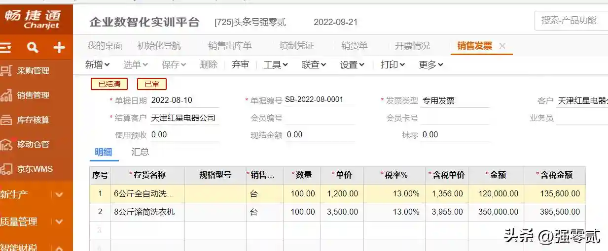Expand the 新生产 sidebar section
This screenshot has height=251, width=608.
(x=59, y=195)
